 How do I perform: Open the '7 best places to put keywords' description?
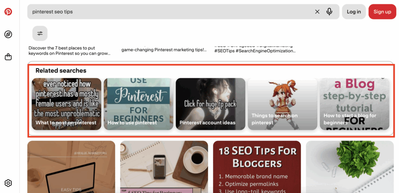69,50
